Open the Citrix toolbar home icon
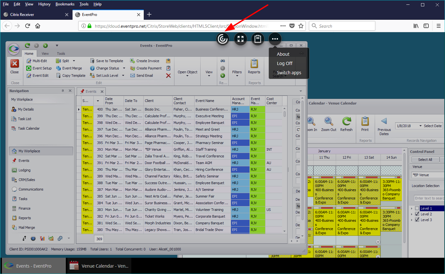The width and height of the screenshot is (445, 274). click(223, 39)
